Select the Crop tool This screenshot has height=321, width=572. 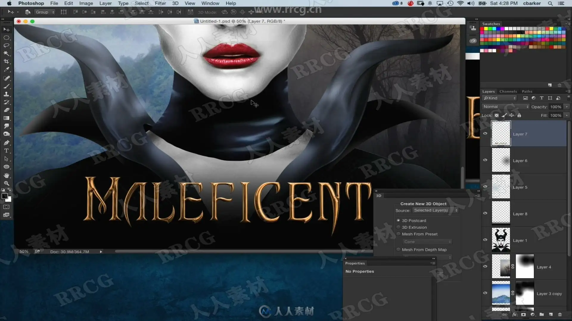coord(6,62)
